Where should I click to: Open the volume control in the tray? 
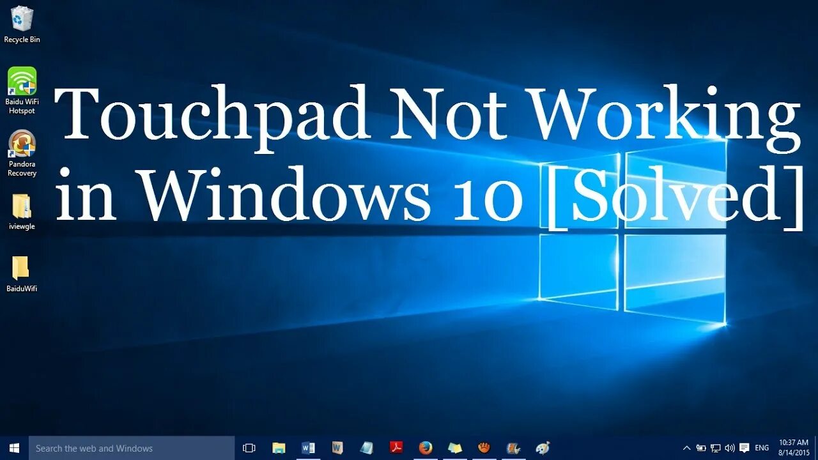point(729,448)
